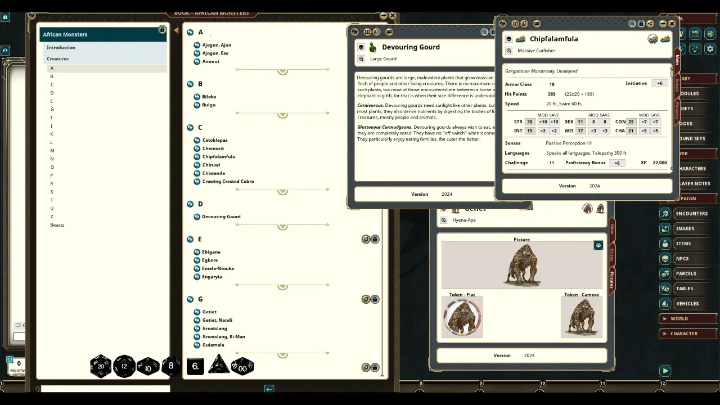Click the book page left arrow button
720x405 pixels.
coord(269,388)
